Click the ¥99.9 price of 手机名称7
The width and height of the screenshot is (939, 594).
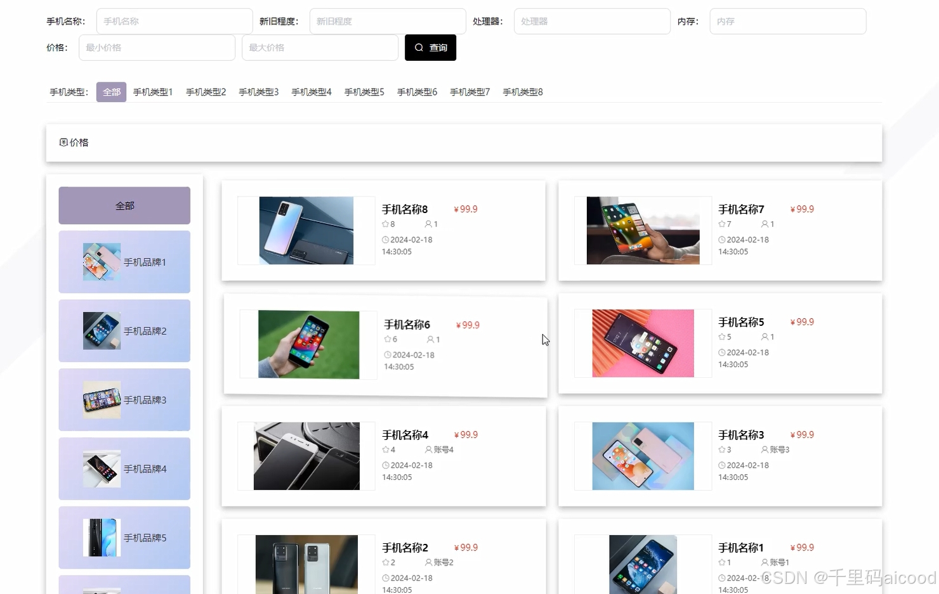pos(802,209)
